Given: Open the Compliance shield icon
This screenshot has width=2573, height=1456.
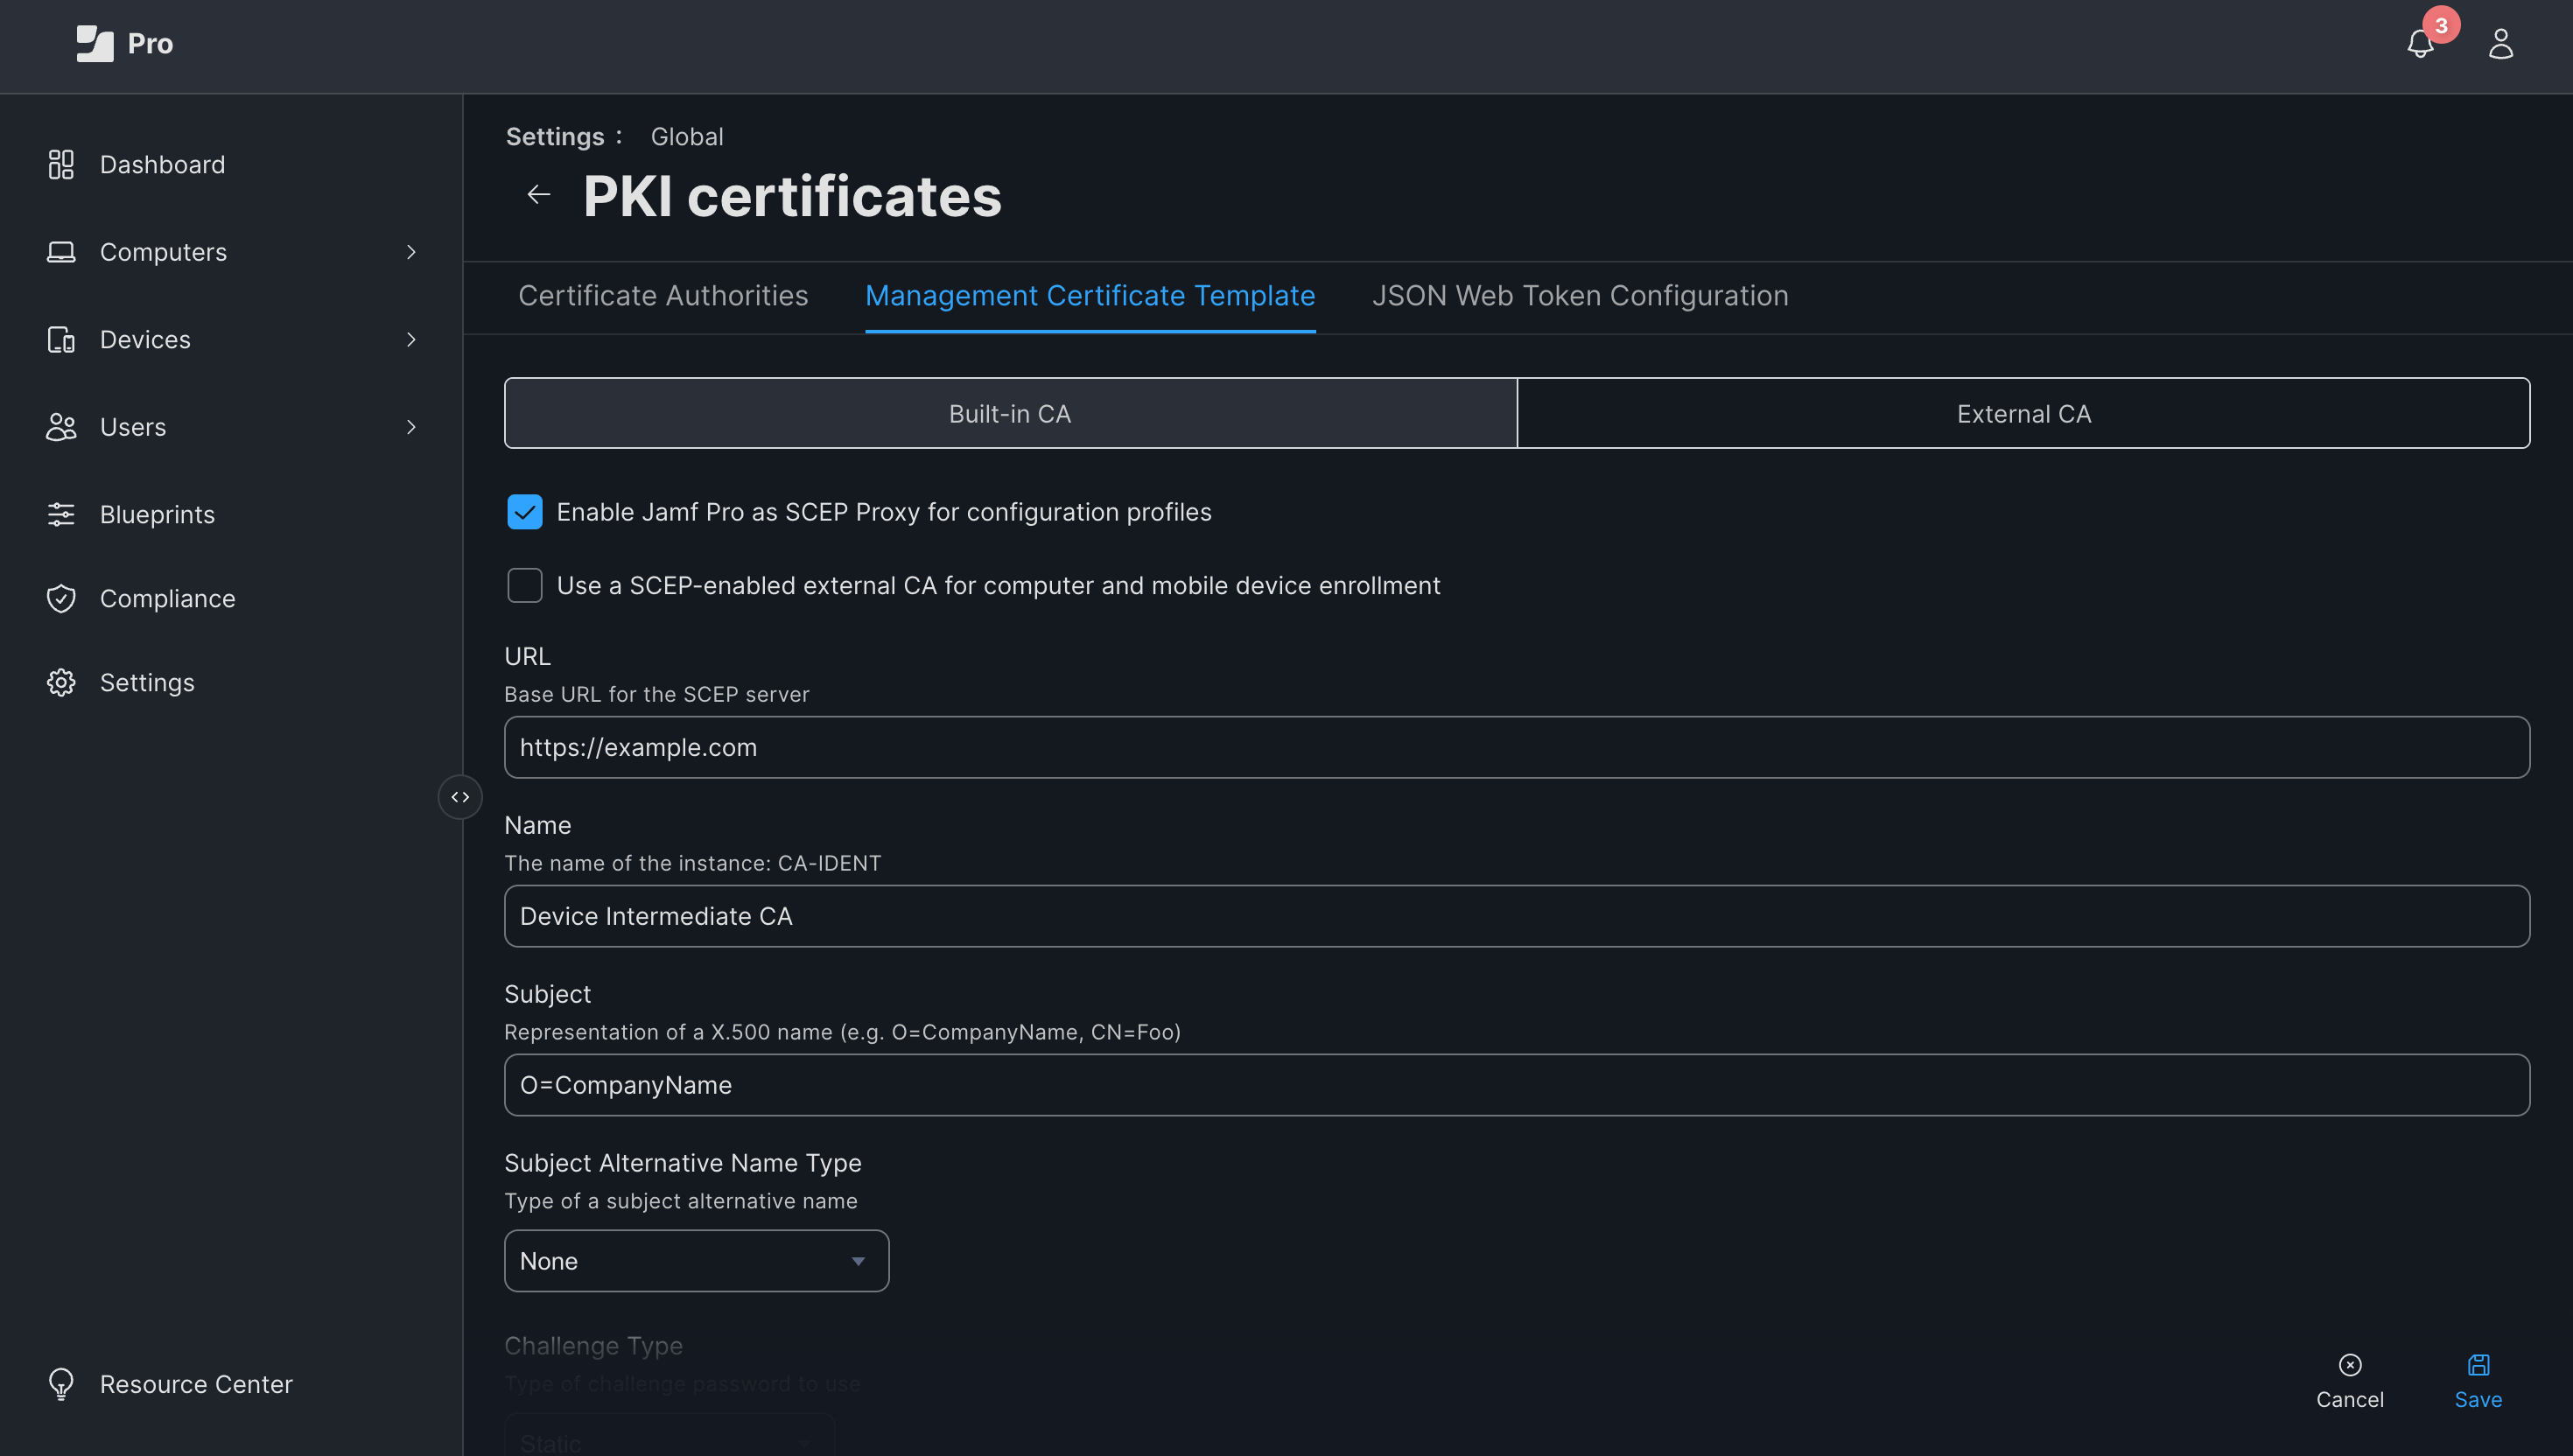Looking at the screenshot, I should click(x=61, y=598).
